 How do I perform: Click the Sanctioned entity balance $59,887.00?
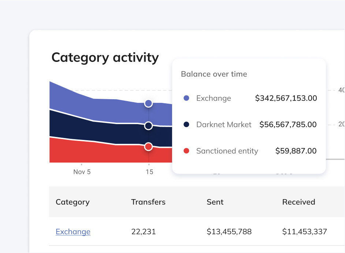point(296,151)
